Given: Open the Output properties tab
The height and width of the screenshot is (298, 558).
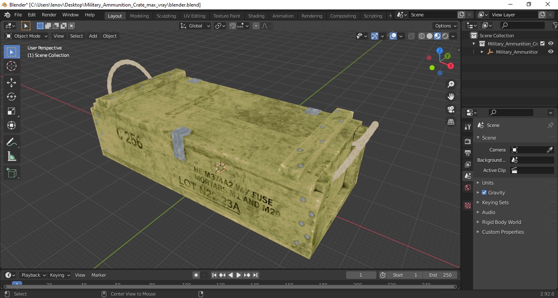Looking at the screenshot, I should point(468,153).
